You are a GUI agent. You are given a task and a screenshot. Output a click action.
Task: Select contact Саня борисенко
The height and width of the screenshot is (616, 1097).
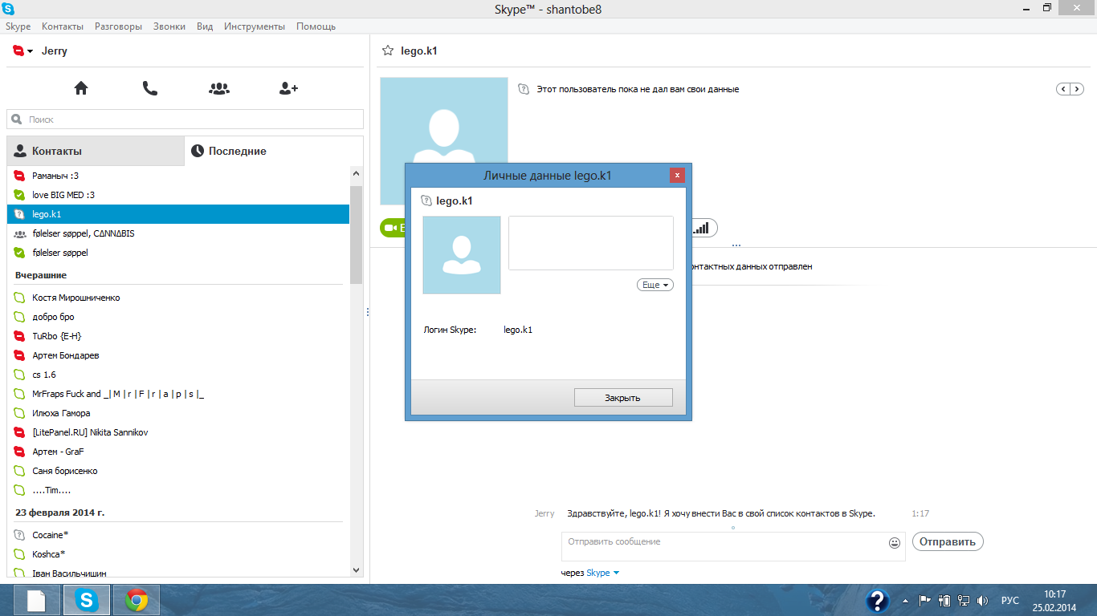click(178, 471)
